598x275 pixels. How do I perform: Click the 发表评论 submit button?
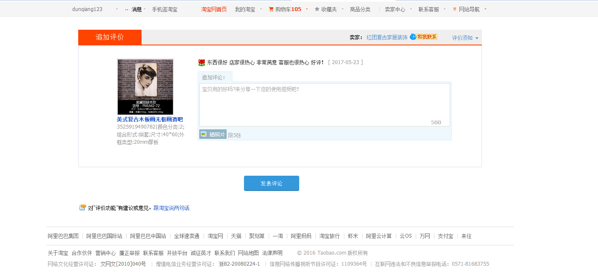coord(271,183)
